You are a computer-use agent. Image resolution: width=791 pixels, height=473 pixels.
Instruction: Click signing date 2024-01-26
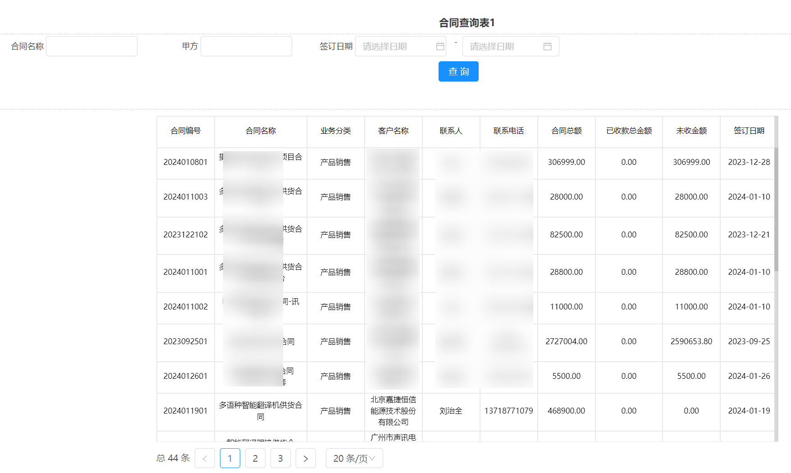pyautogui.click(x=749, y=376)
